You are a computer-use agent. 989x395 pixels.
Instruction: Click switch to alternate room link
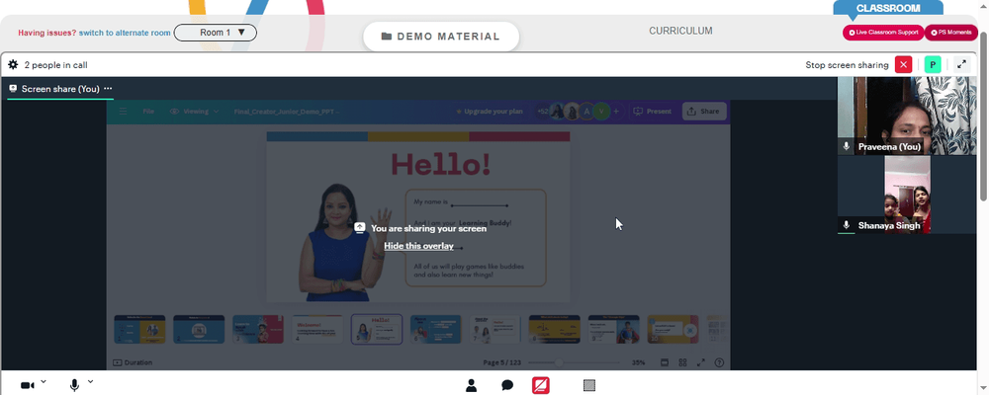[125, 33]
